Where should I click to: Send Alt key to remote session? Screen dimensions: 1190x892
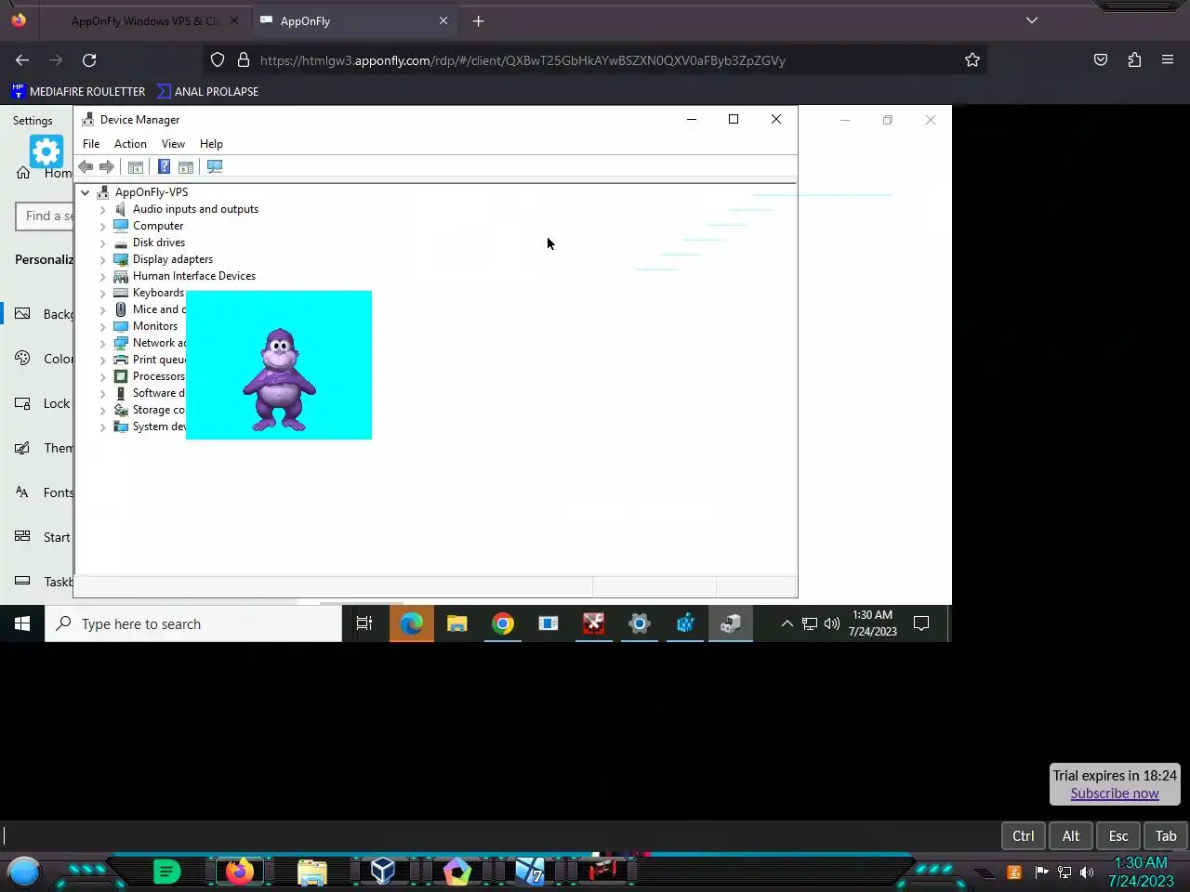click(1071, 836)
